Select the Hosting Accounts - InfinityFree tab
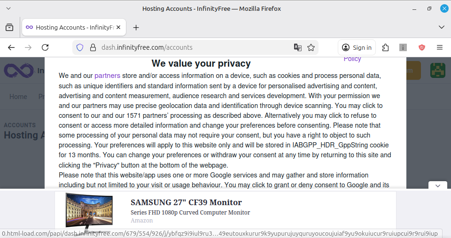This screenshot has height=238, width=451. point(70,28)
